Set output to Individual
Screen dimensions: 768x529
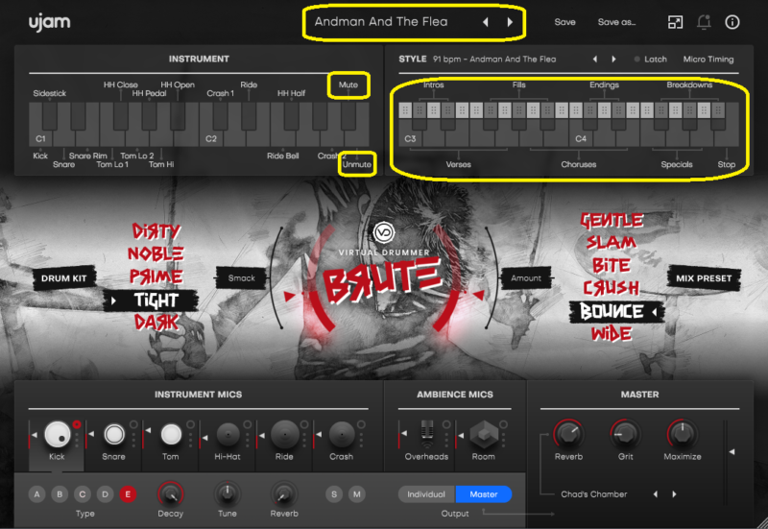(426, 494)
